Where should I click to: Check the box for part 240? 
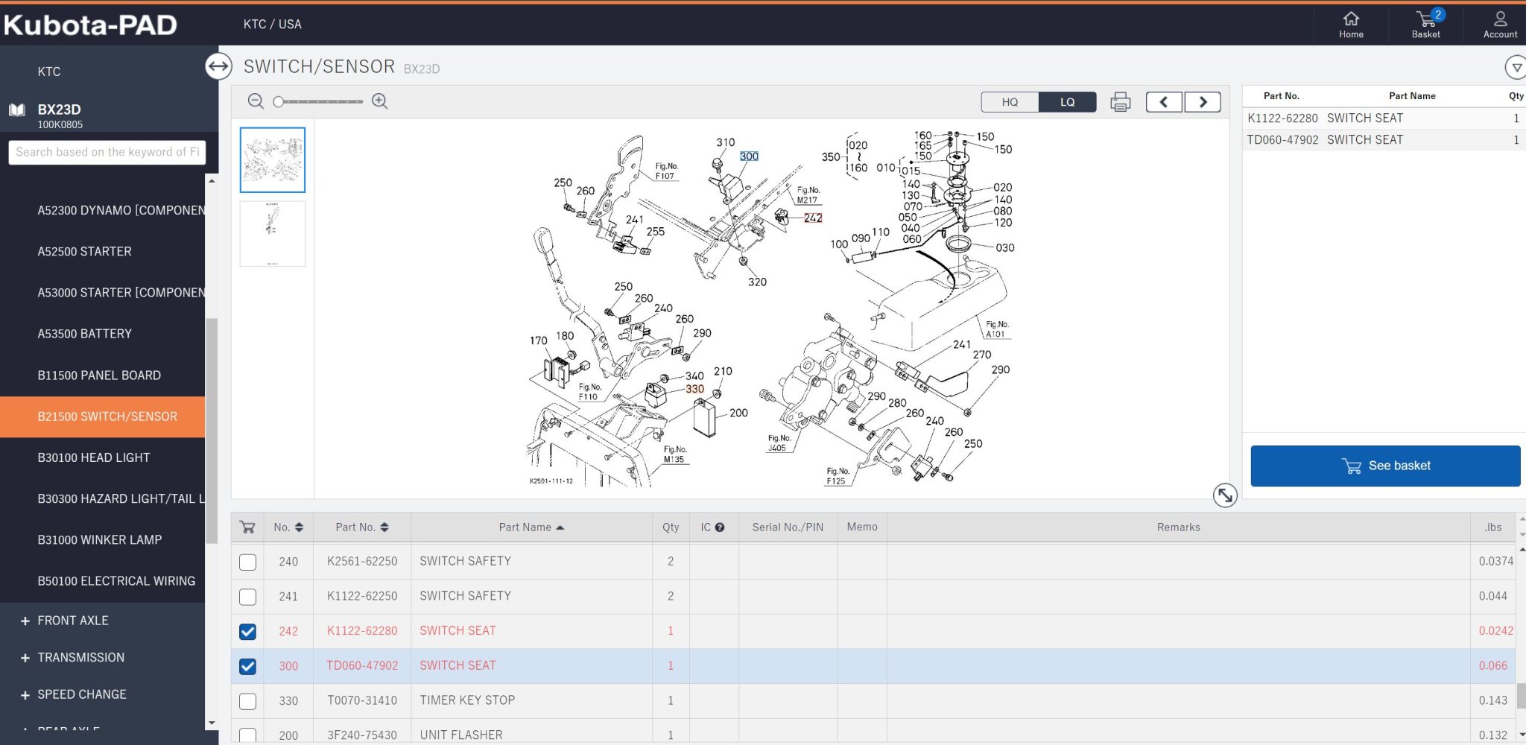point(247,562)
